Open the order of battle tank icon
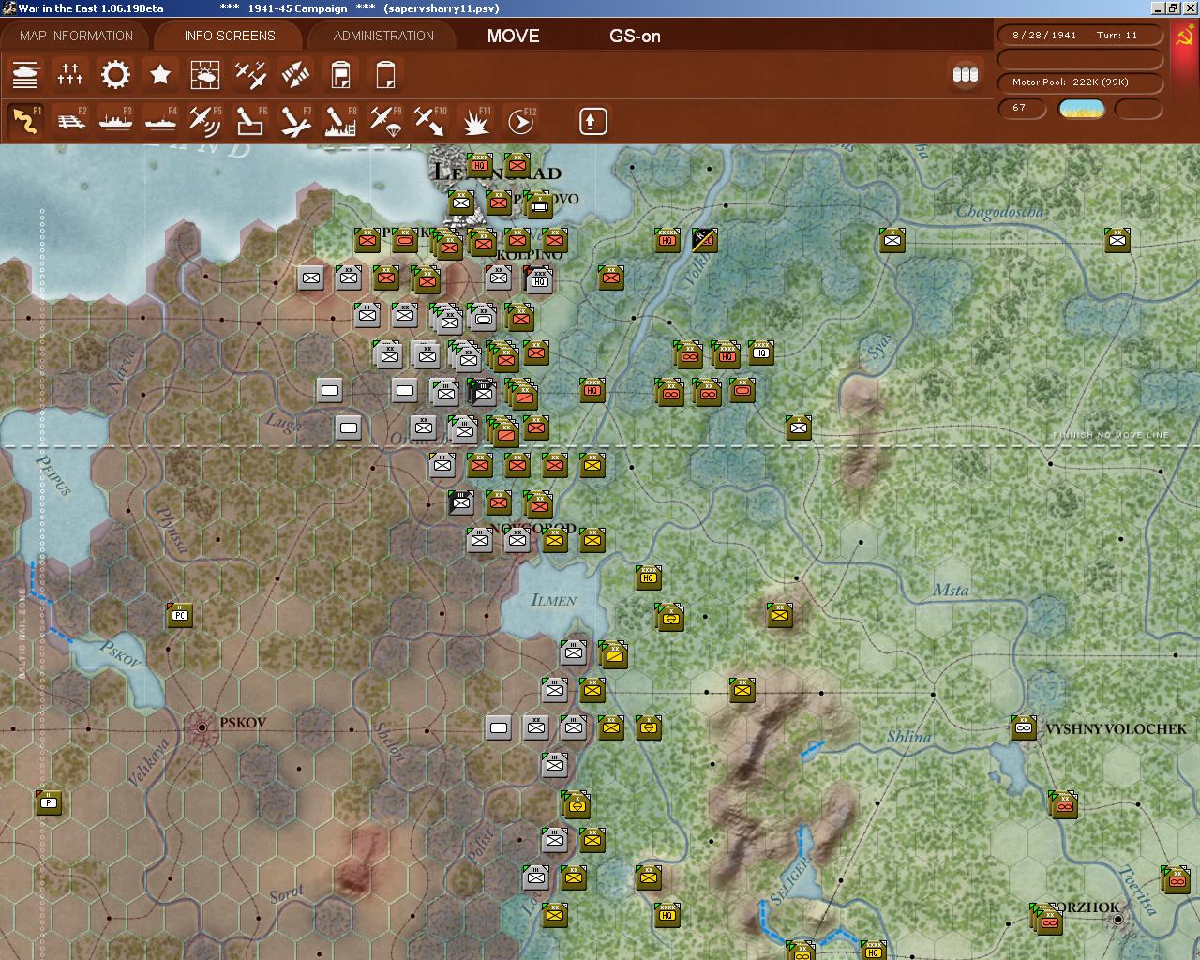The height and width of the screenshot is (960, 1200). [25, 74]
